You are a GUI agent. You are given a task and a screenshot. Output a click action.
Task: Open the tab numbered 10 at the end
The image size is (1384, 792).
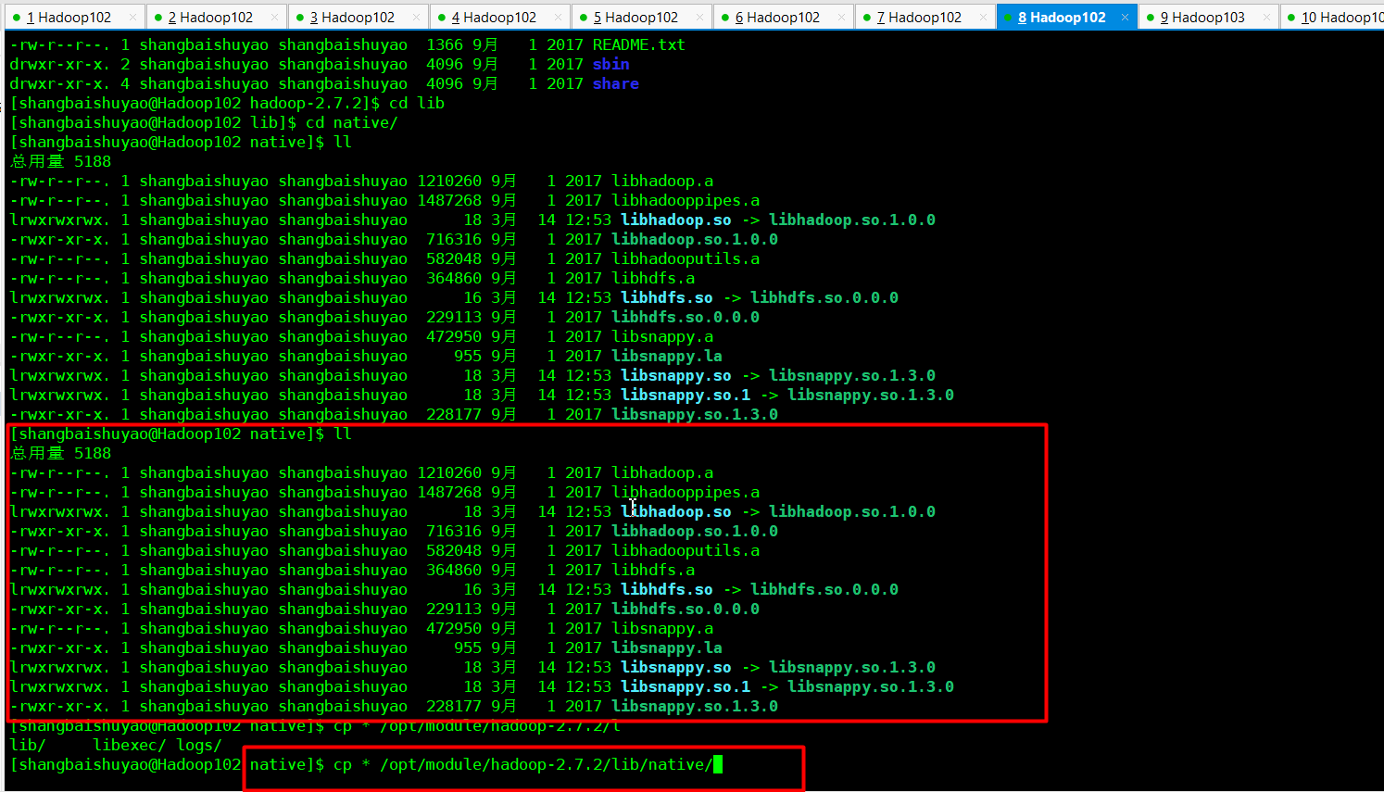pyautogui.click(x=1333, y=17)
